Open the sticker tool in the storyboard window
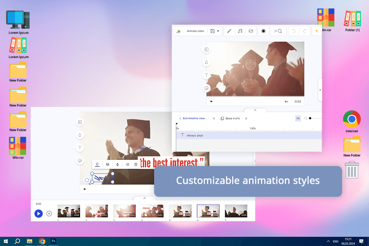The height and width of the screenshot is (246, 369). pos(80,161)
